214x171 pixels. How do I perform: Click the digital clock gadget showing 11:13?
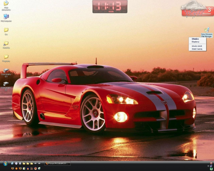coord(110,6)
